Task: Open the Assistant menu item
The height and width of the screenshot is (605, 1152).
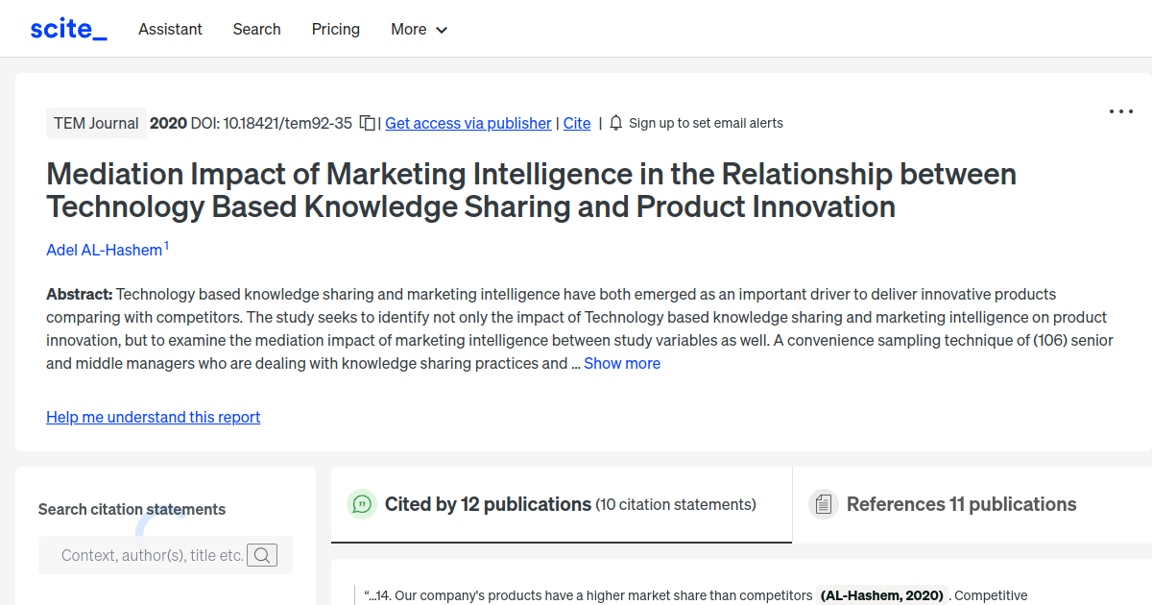Action: pyautogui.click(x=170, y=30)
